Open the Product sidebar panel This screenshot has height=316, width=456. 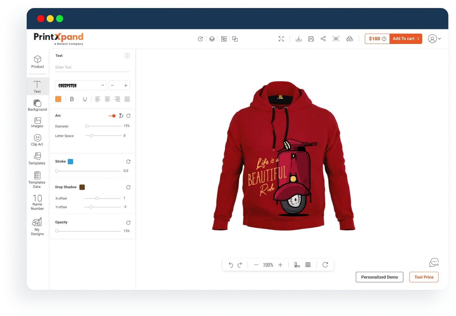tap(38, 62)
